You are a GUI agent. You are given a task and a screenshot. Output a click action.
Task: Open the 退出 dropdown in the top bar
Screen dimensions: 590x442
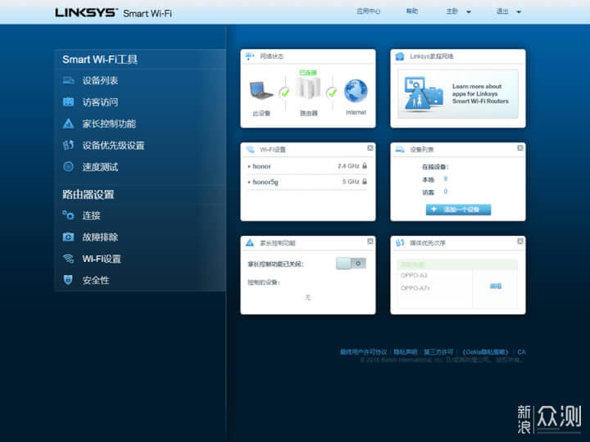tap(507, 11)
